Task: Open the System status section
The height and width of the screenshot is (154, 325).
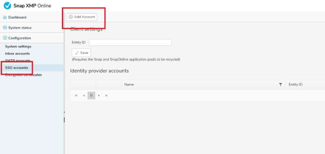Action: click(20, 28)
